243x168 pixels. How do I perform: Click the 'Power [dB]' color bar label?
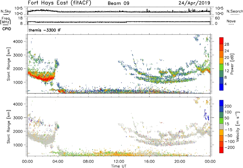[232, 64]
